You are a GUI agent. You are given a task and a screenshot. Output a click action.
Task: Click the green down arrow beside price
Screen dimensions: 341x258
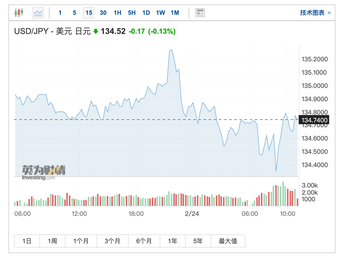(x=96, y=31)
